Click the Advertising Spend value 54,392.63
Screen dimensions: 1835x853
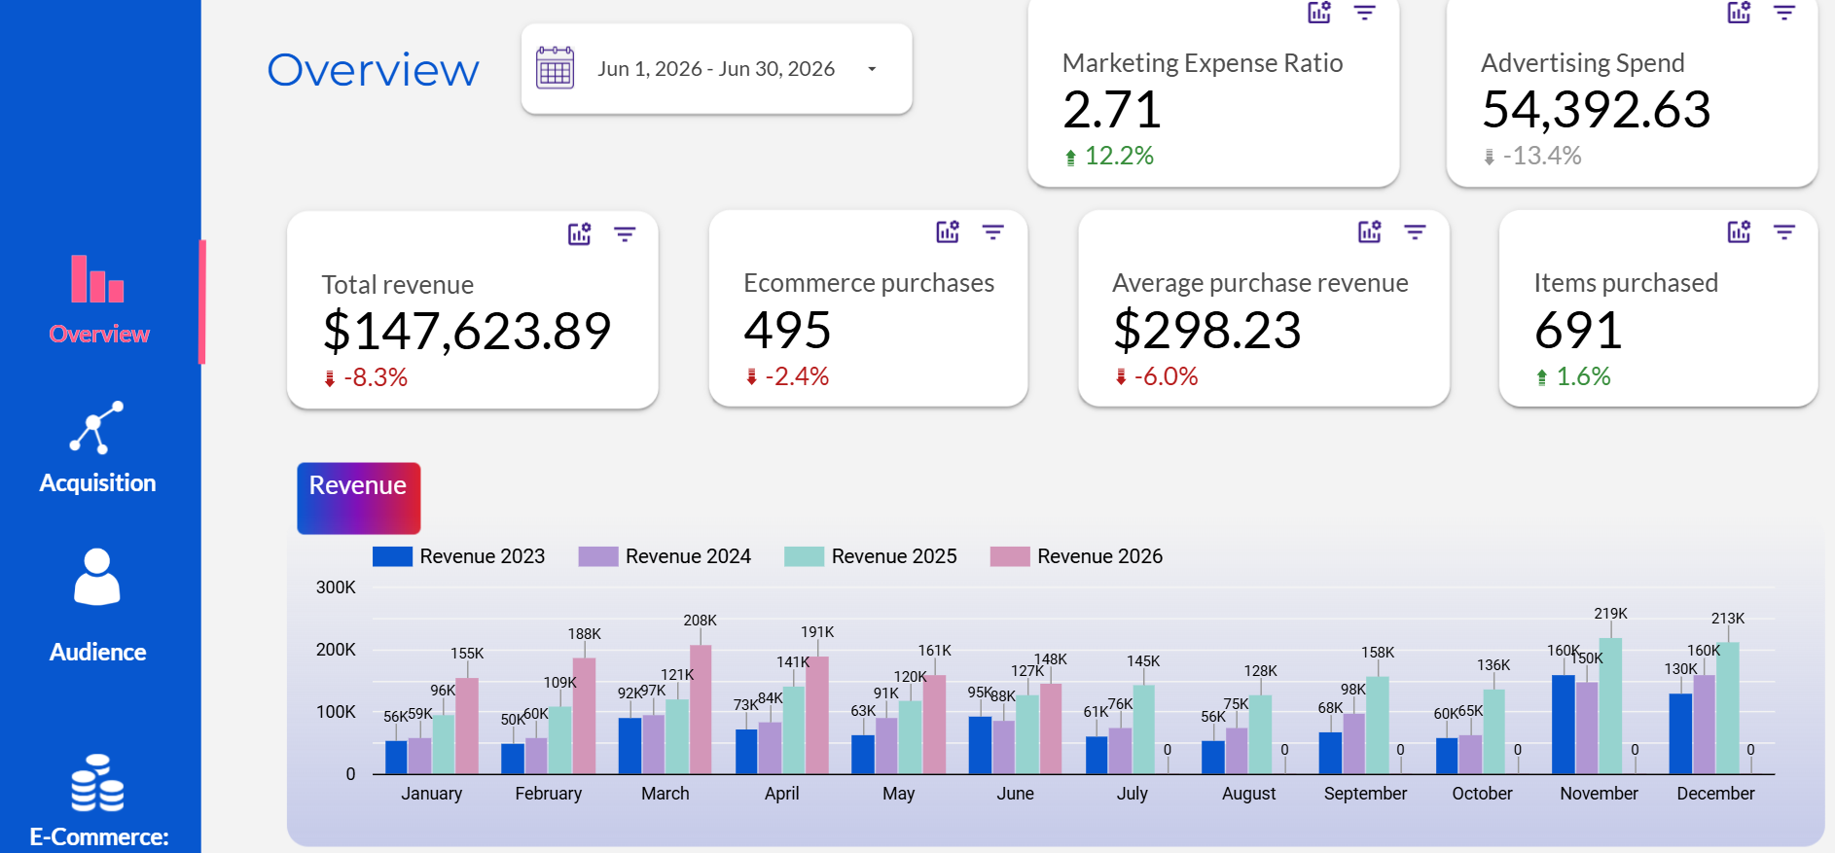point(1596,109)
